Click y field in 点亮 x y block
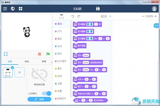 94,79
